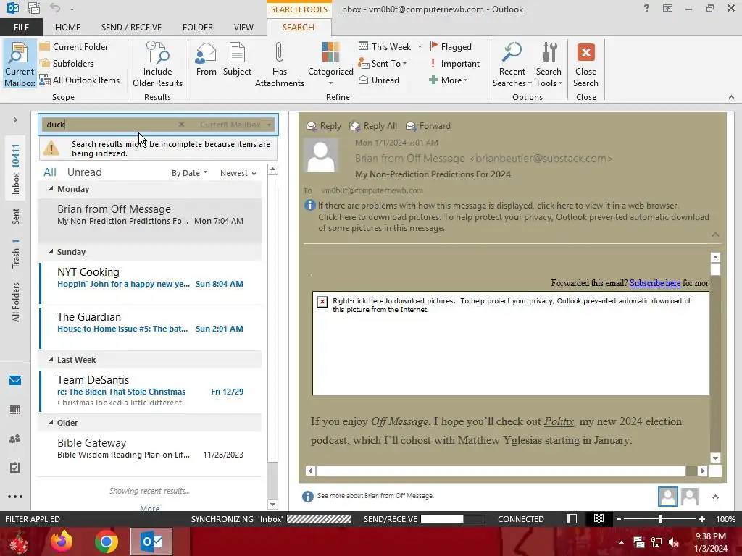
Task: Clear the search box with X
Action: point(181,125)
